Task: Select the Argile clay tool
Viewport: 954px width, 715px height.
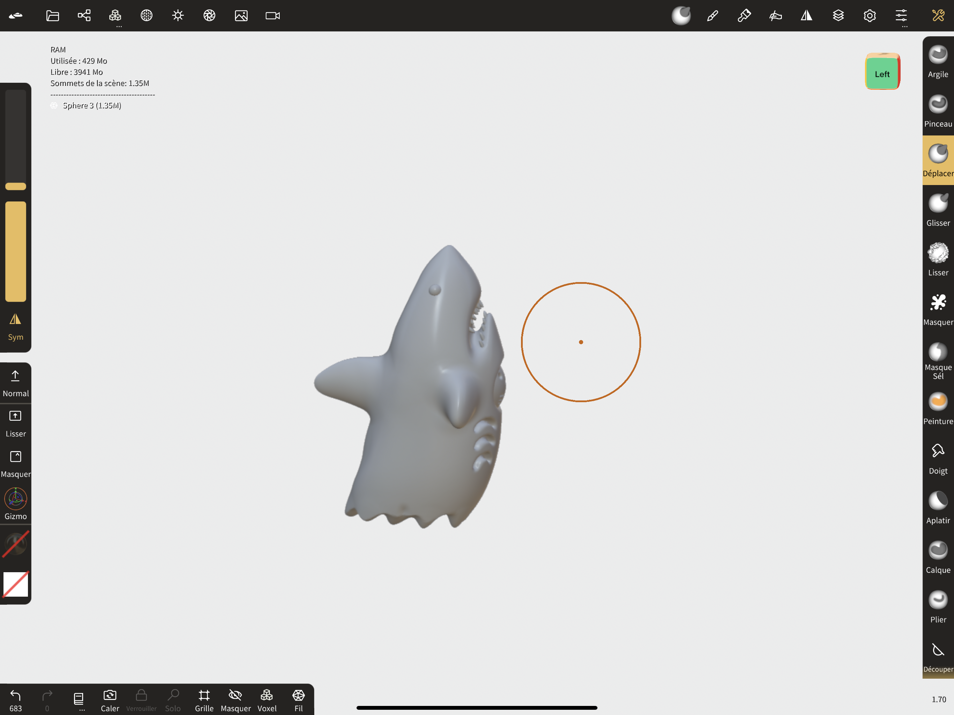Action: click(938, 62)
